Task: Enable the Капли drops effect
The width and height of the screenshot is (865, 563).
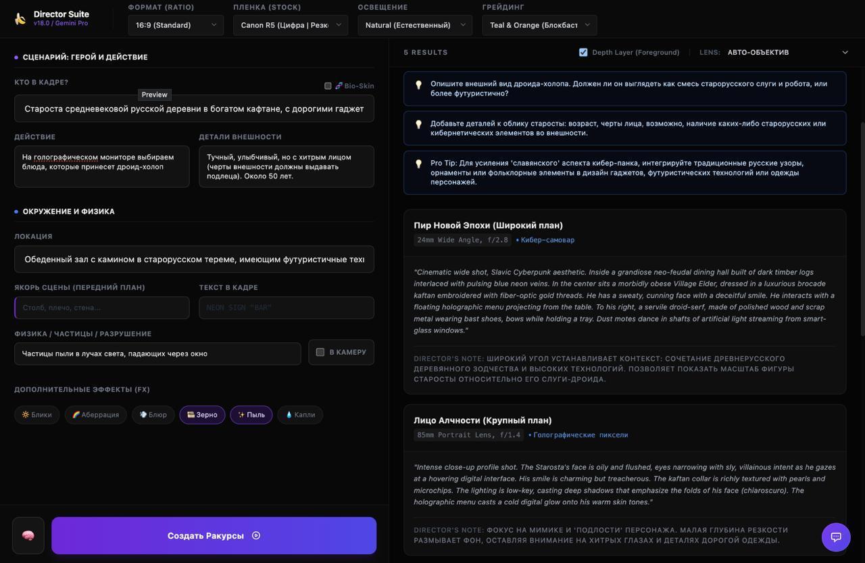Action: [x=300, y=415]
